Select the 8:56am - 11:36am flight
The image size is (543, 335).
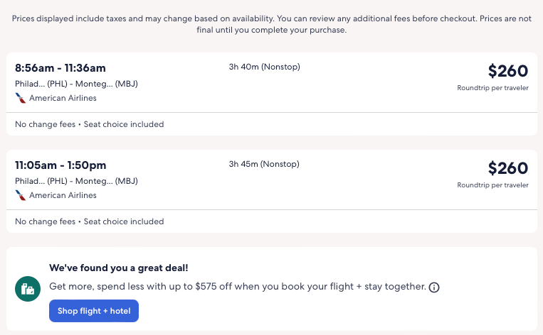[x=60, y=68]
